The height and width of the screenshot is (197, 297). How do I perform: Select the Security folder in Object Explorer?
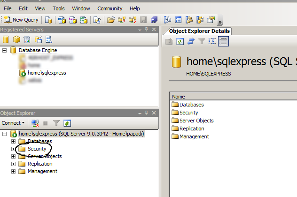tap(37, 149)
